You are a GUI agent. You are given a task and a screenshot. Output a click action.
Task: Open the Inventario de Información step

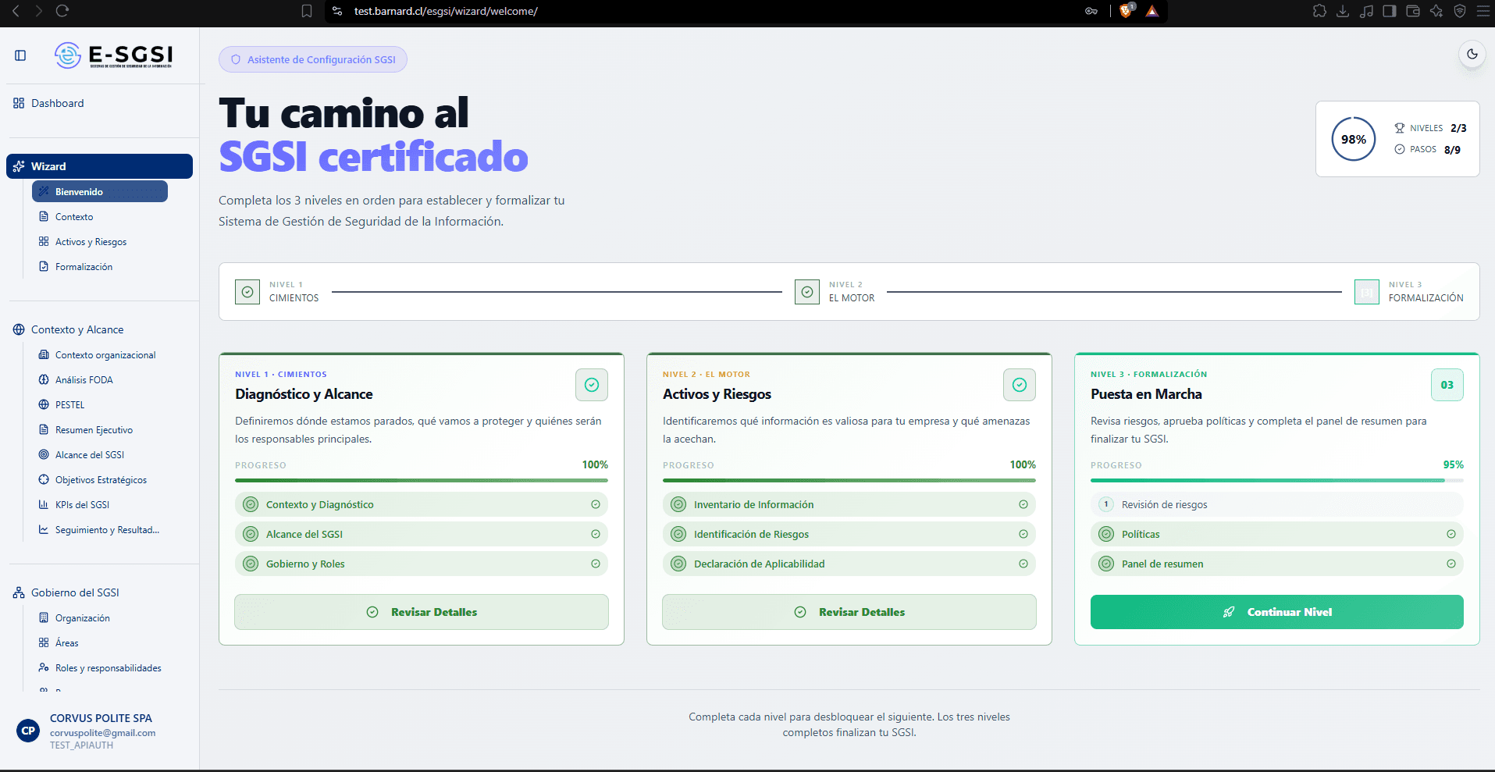[849, 504]
